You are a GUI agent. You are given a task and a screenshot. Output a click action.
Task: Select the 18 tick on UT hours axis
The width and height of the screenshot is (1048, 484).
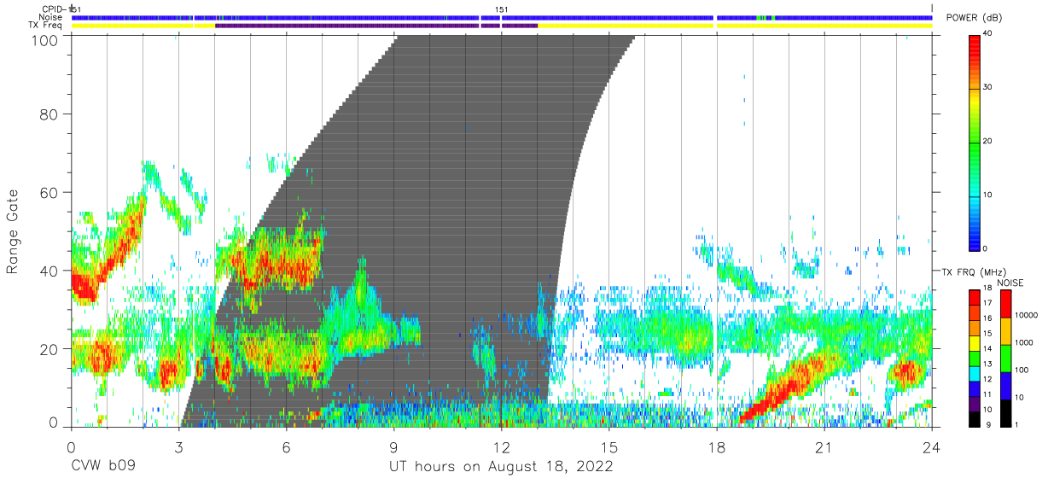717,446
